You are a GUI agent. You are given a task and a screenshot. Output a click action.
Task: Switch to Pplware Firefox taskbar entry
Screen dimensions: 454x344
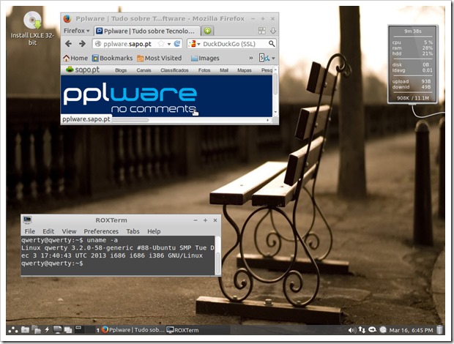point(133,330)
